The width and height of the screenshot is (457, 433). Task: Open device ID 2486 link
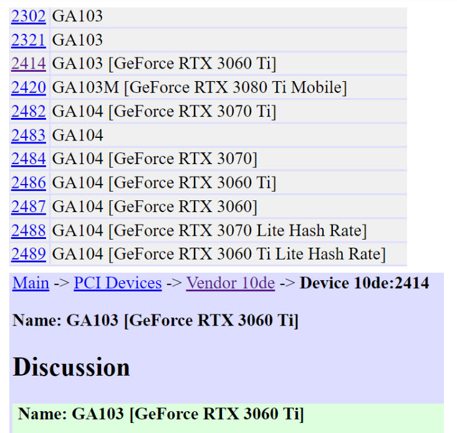coord(29,183)
